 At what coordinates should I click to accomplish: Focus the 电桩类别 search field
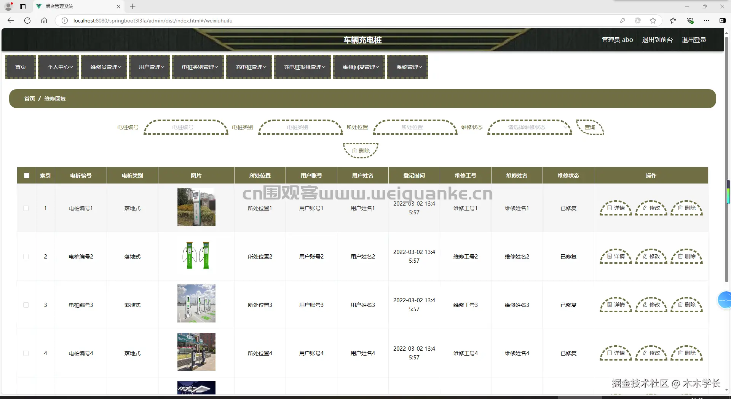pos(300,127)
